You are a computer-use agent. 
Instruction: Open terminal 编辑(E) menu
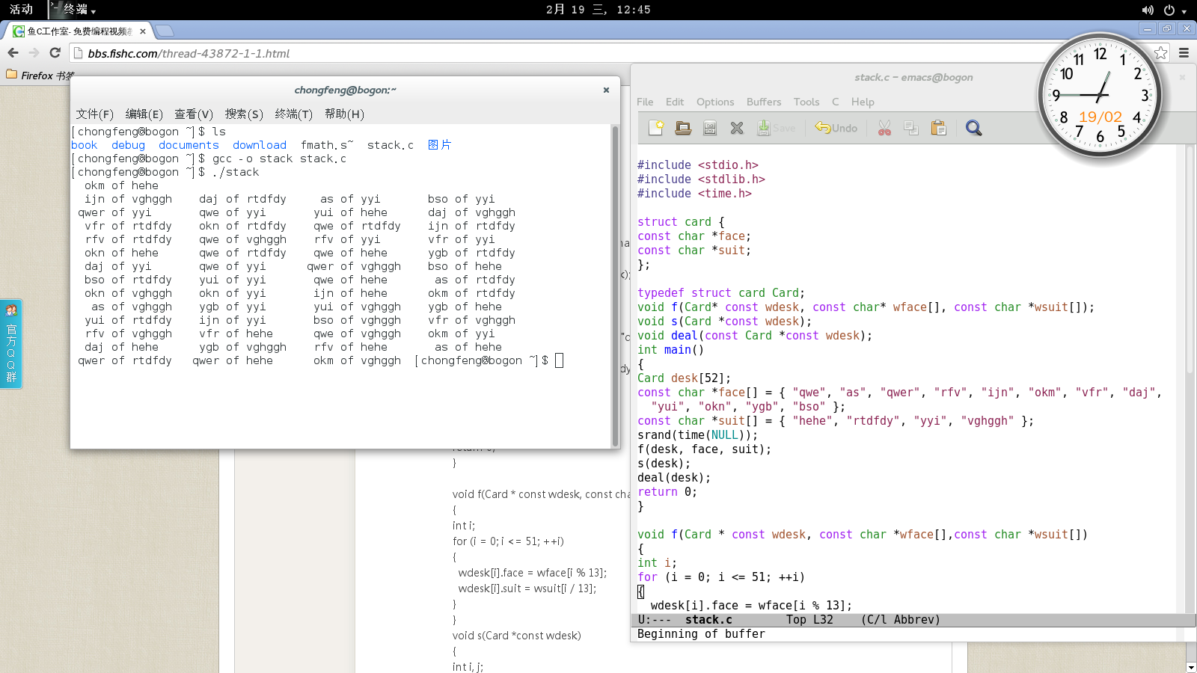pyautogui.click(x=144, y=114)
